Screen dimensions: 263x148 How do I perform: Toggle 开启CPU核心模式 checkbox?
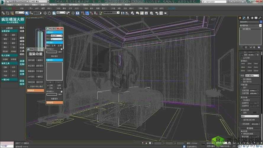[x=29, y=86]
